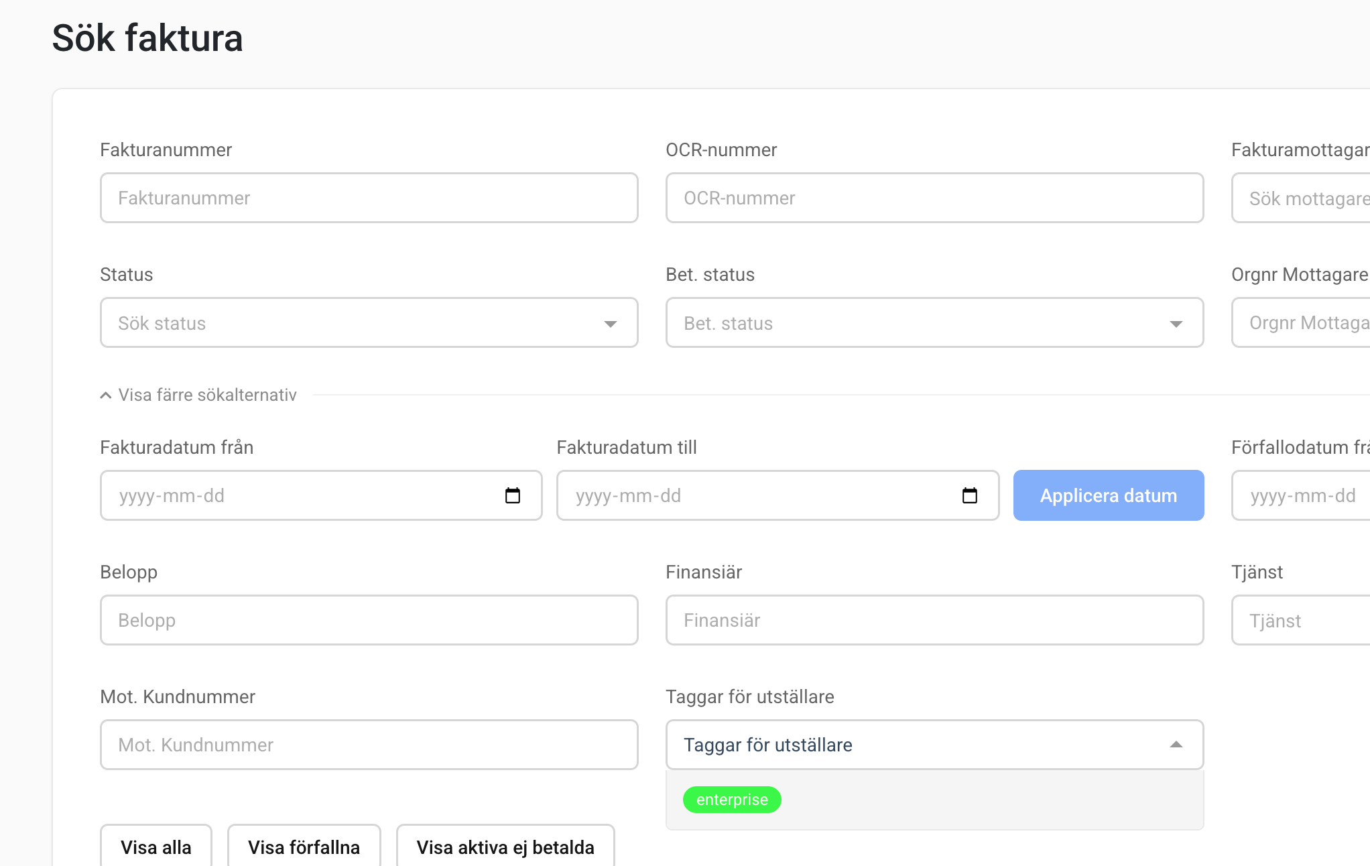This screenshot has height=866, width=1370.
Task: Focus the Fakturanummer input field
Action: (x=369, y=198)
